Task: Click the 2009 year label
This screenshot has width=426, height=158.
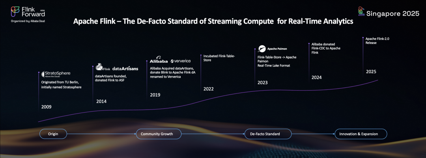Action: [46, 107]
